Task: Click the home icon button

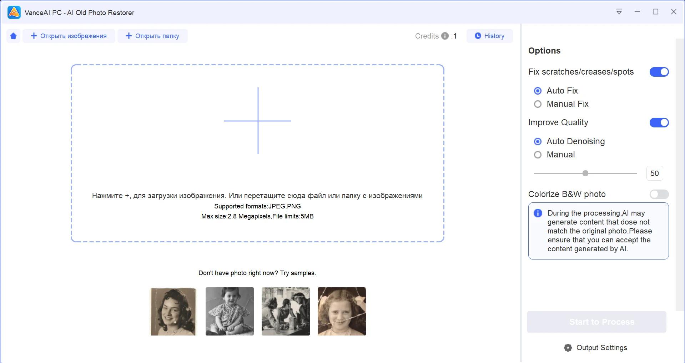Action: [x=14, y=36]
